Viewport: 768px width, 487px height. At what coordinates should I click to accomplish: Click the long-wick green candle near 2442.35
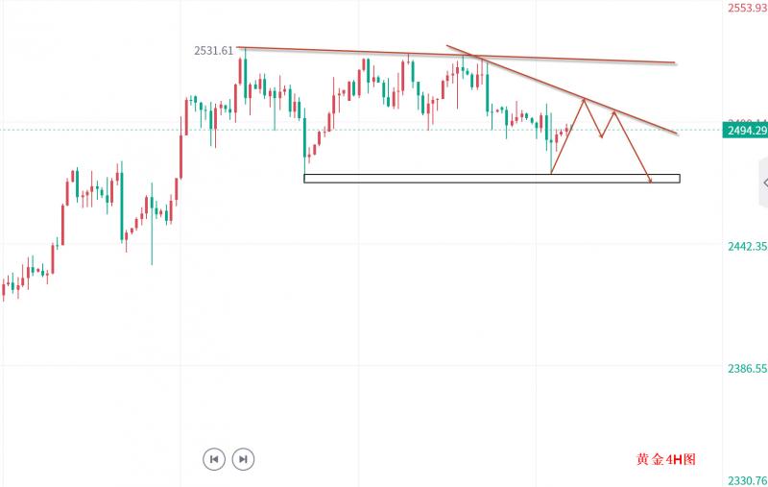[x=152, y=225]
